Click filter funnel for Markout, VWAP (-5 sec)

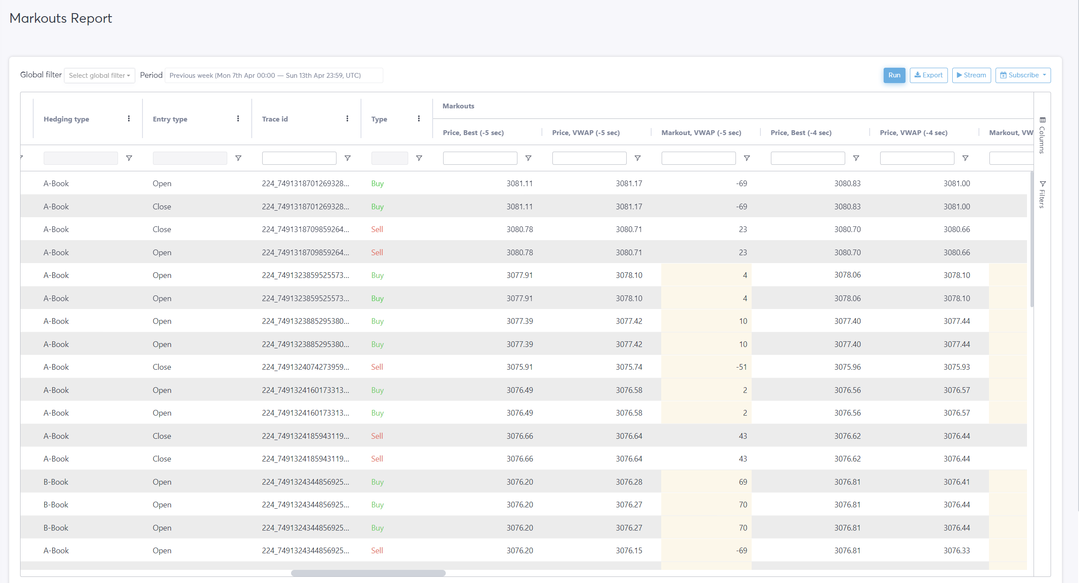tap(747, 158)
